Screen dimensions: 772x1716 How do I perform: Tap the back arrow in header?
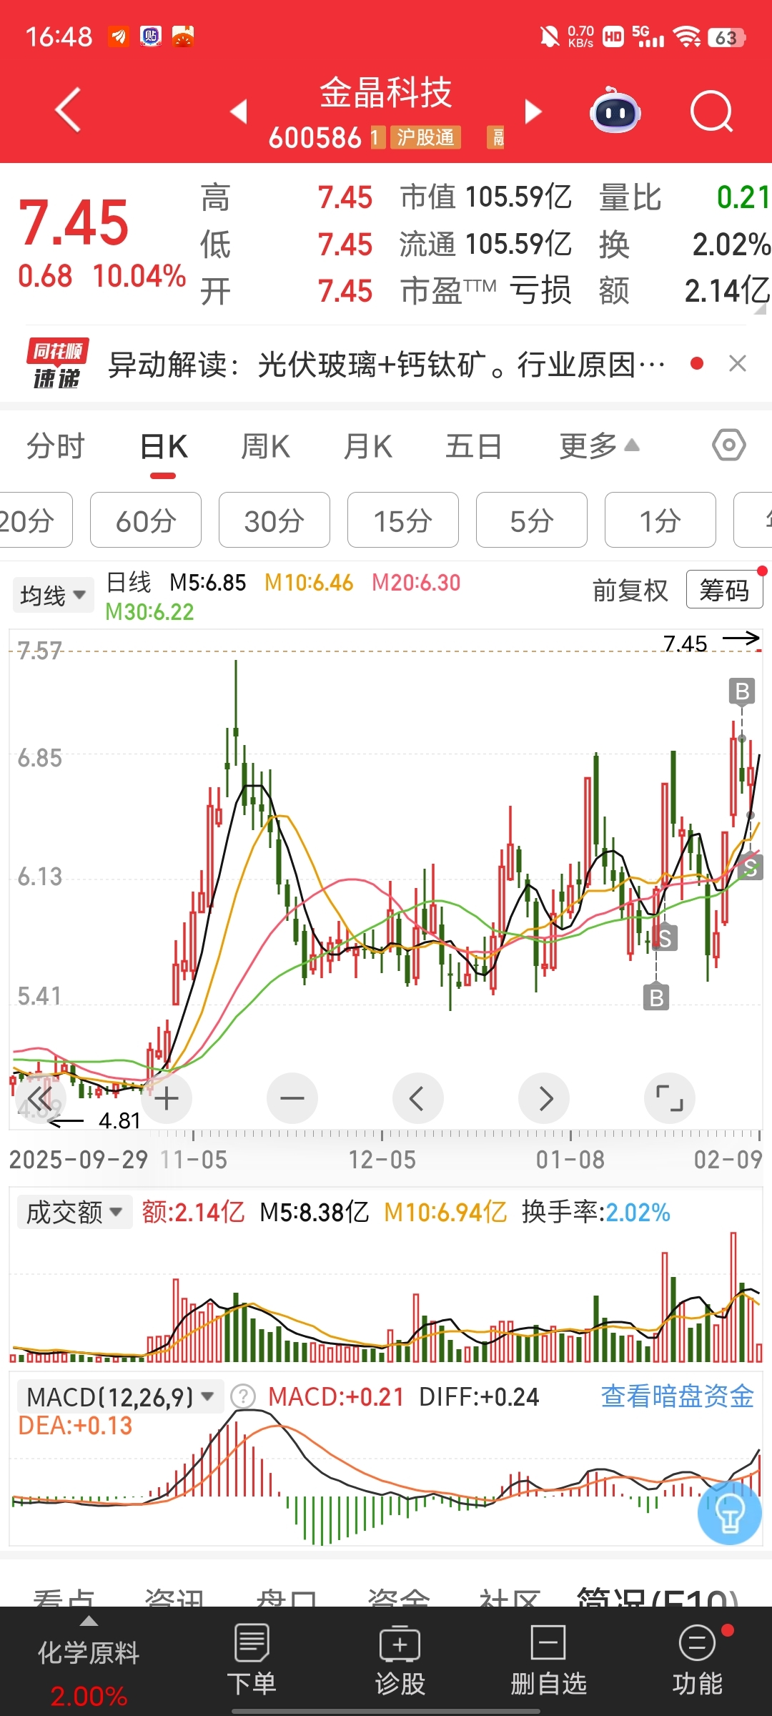click(x=68, y=111)
